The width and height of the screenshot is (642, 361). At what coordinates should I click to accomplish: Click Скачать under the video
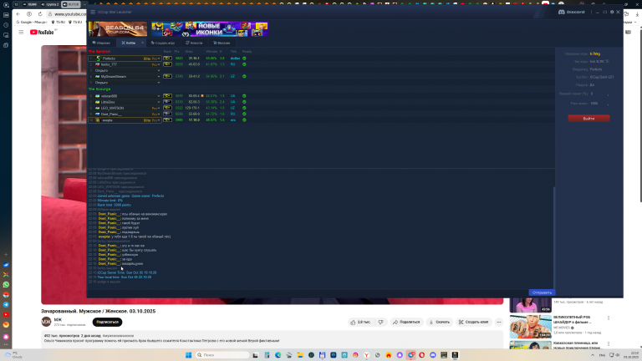point(439,322)
